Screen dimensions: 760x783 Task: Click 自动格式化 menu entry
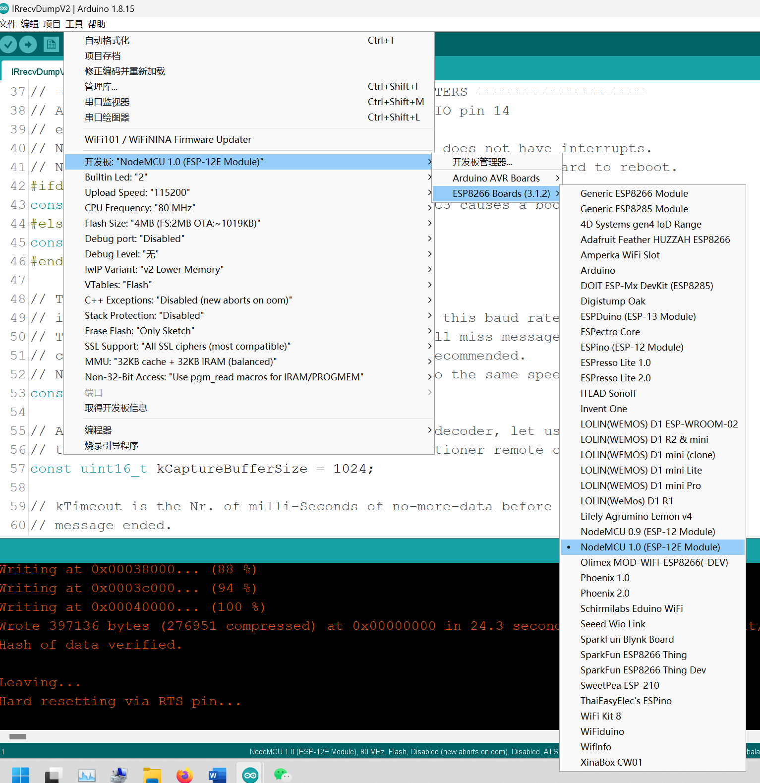pos(249,40)
